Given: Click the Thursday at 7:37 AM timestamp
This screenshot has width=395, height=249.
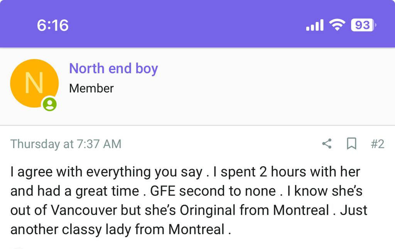Looking at the screenshot, I should tap(66, 144).
